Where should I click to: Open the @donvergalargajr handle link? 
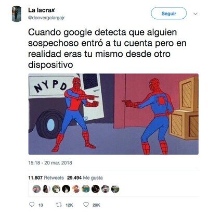tap(46, 18)
